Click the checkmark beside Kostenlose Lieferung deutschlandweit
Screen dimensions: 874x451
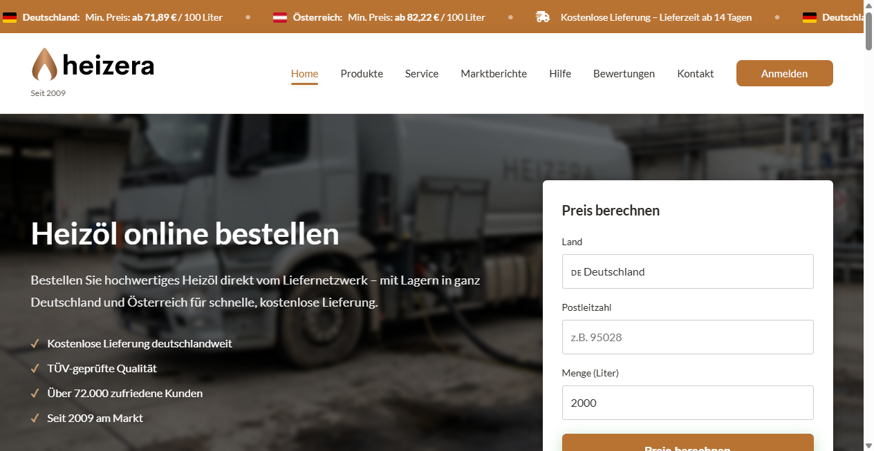coord(35,343)
